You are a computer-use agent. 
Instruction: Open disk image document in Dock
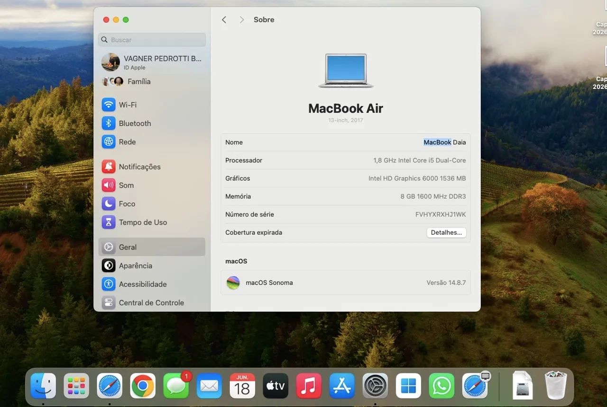click(522, 386)
